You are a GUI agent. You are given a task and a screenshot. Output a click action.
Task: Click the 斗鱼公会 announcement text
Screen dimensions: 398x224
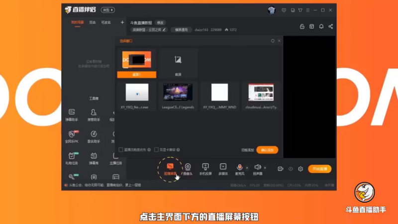[x=105, y=185]
